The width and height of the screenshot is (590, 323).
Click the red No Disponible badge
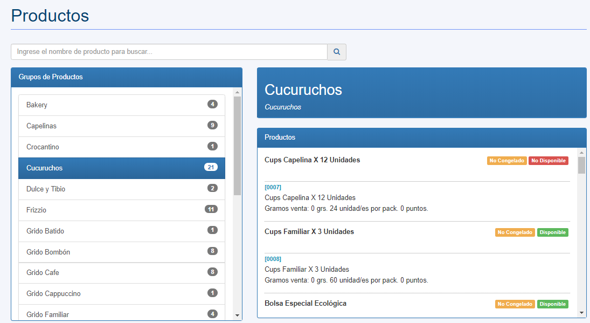click(548, 161)
